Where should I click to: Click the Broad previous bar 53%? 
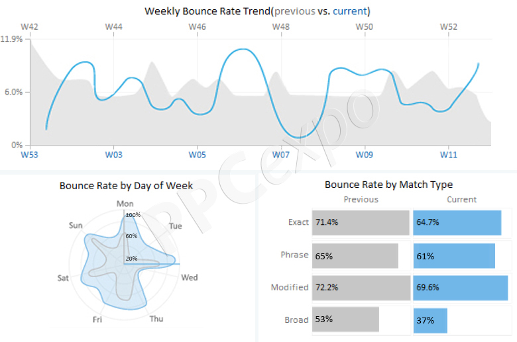point(345,320)
